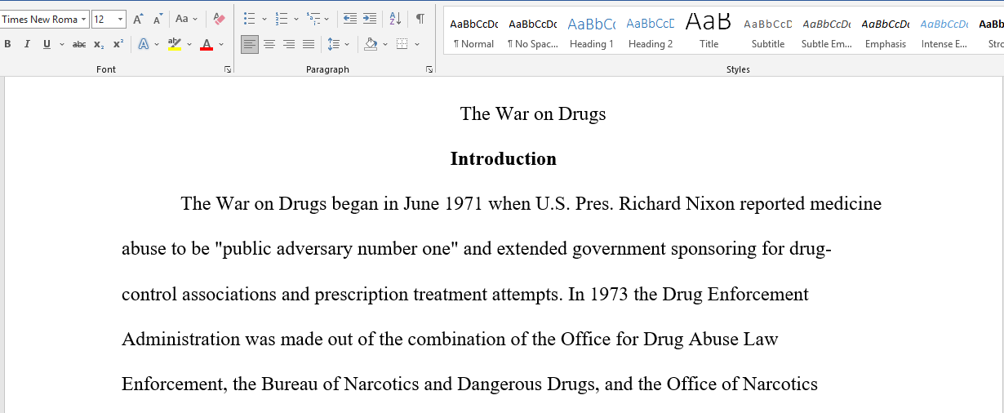Expand Text Effects dropdown arrow

tap(158, 44)
